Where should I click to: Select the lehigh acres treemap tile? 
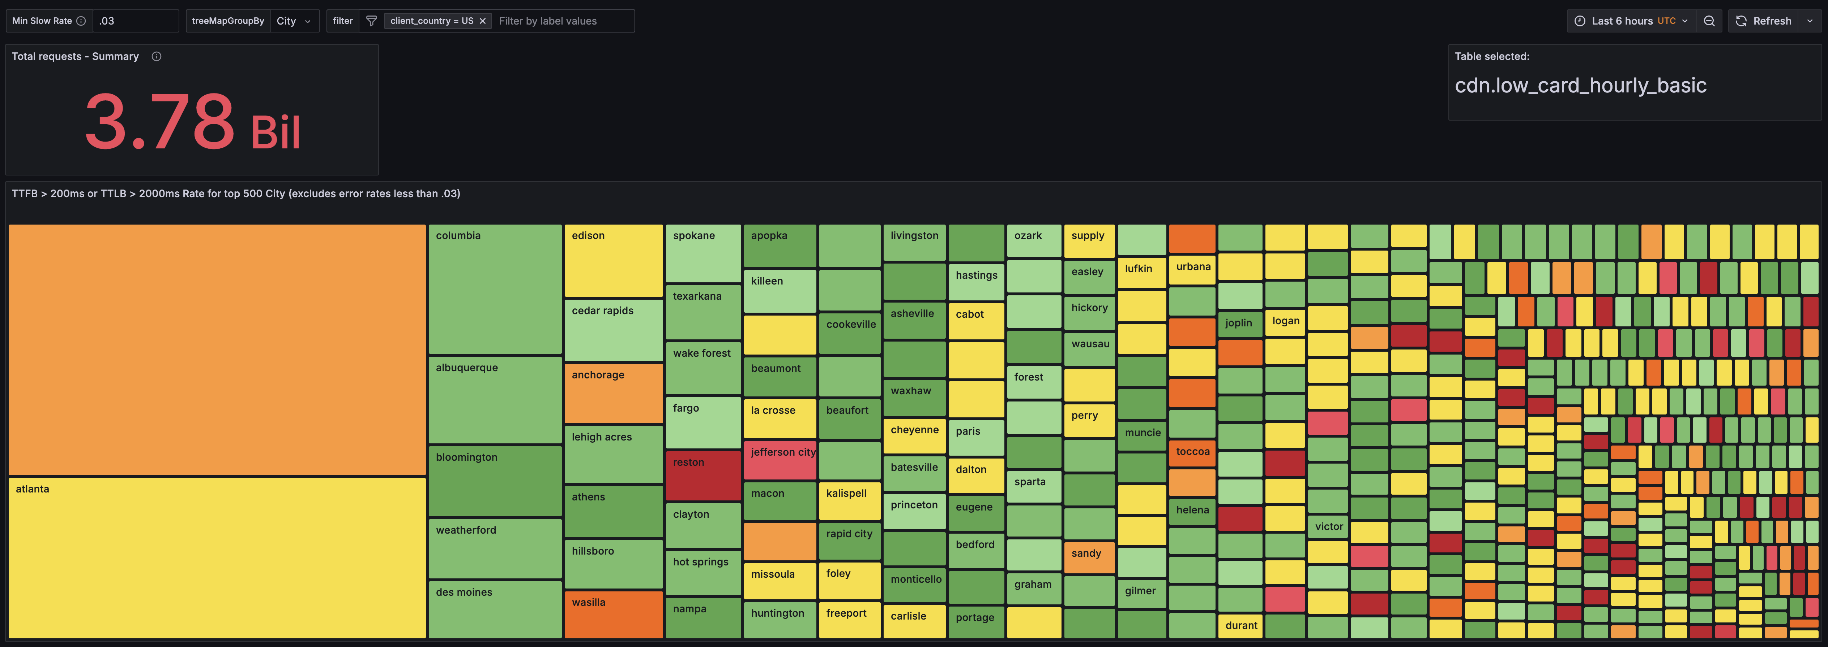pyautogui.click(x=614, y=455)
